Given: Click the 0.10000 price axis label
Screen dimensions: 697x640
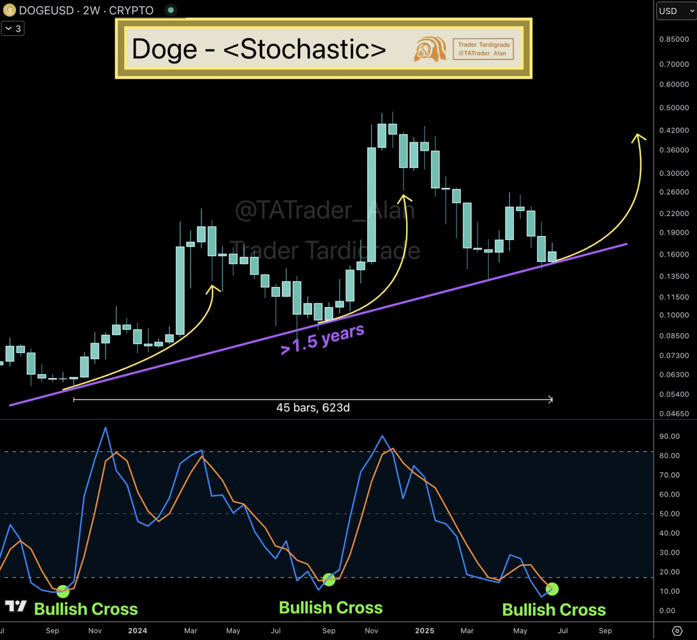Looking at the screenshot, I should click(x=674, y=315).
